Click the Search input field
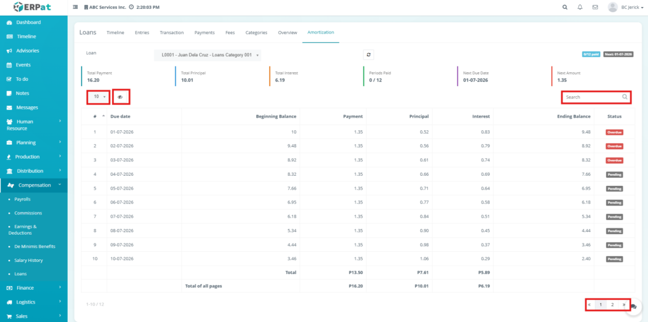 tap(592, 97)
